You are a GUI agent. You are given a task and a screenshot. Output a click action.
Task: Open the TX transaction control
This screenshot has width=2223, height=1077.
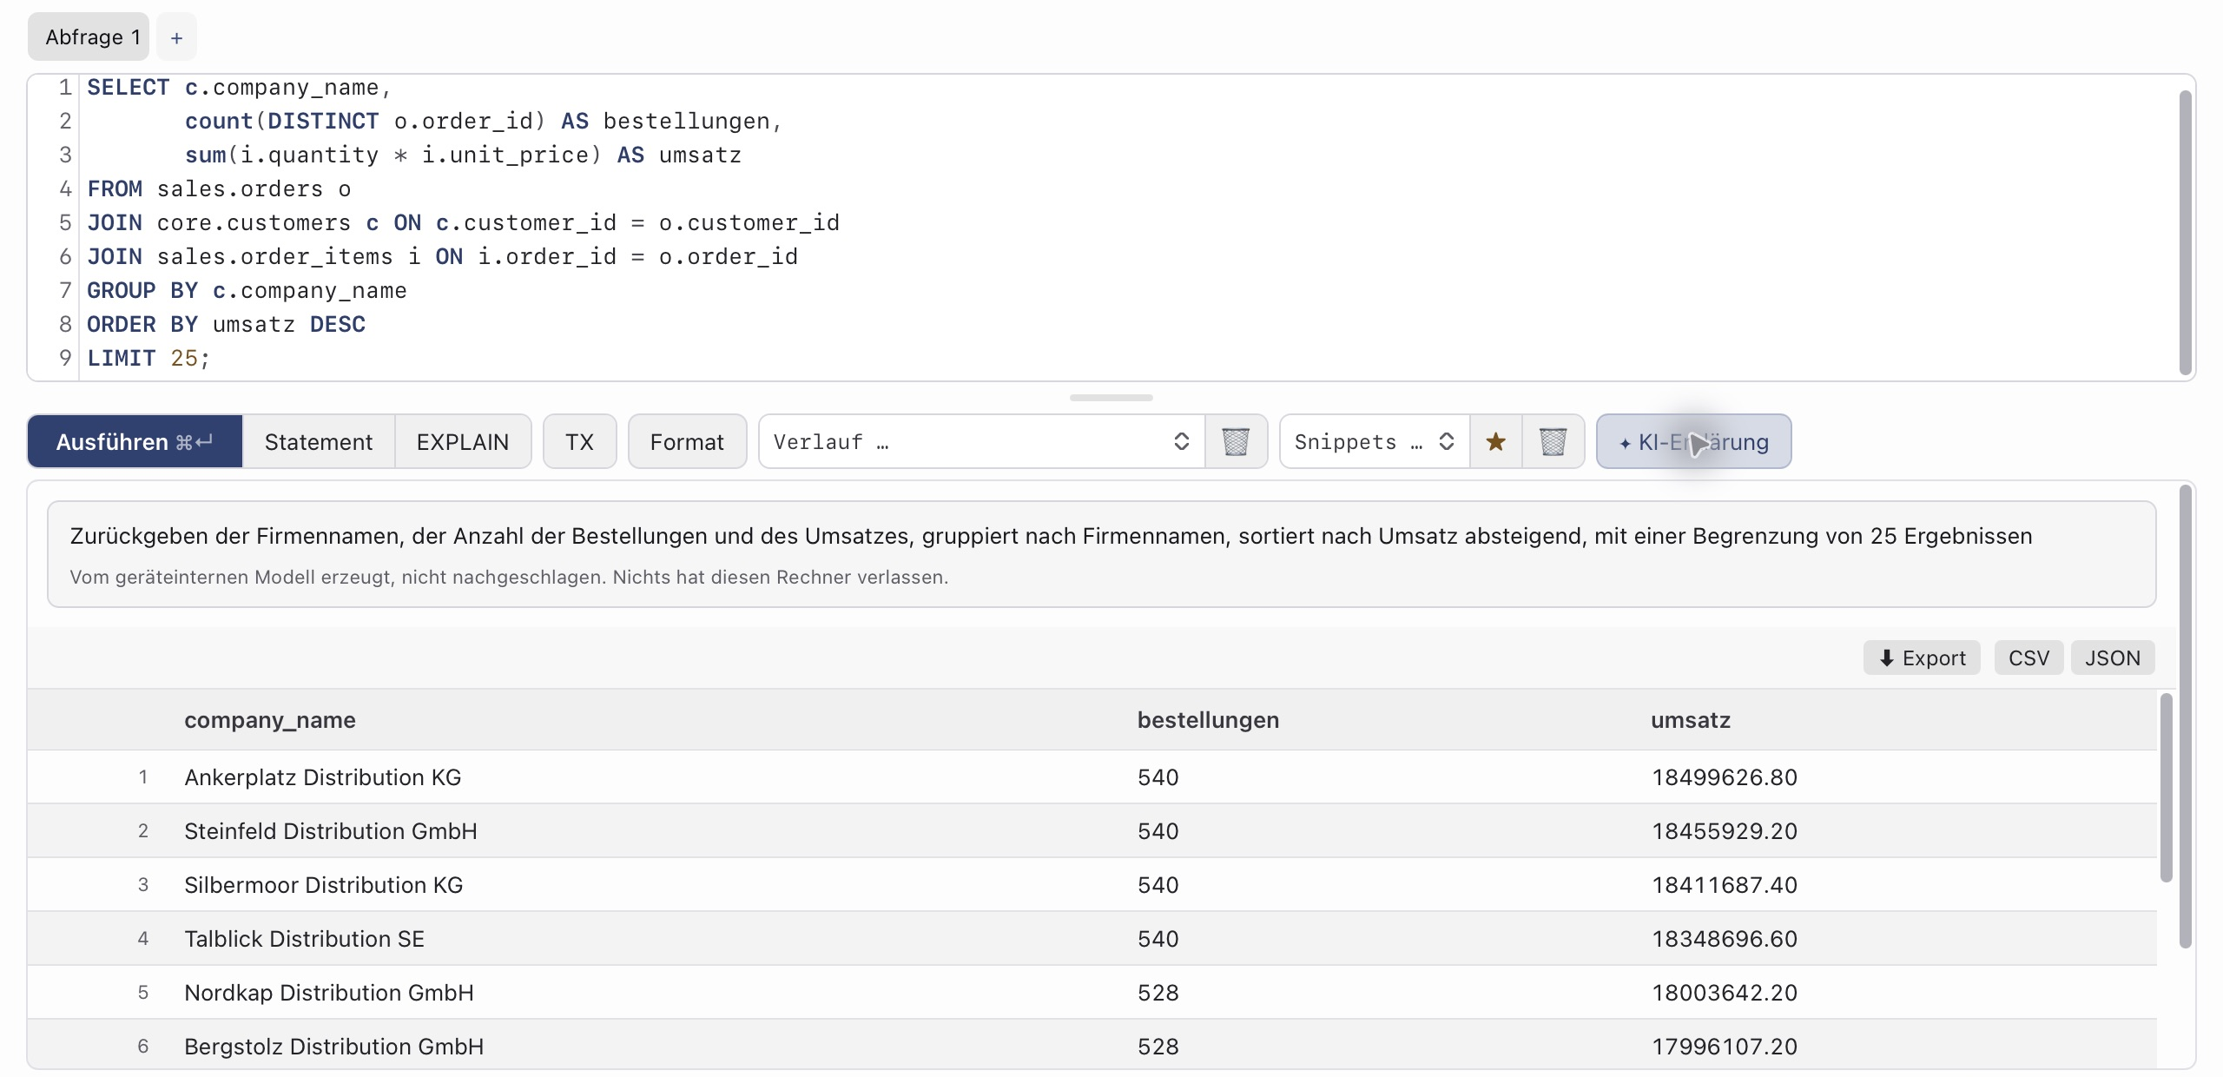point(579,441)
